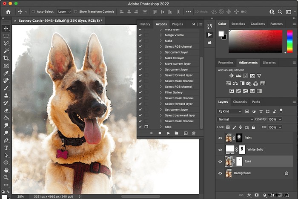This screenshot has width=298, height=199.
Task: Select the Type tool
Action: point(6,147)
